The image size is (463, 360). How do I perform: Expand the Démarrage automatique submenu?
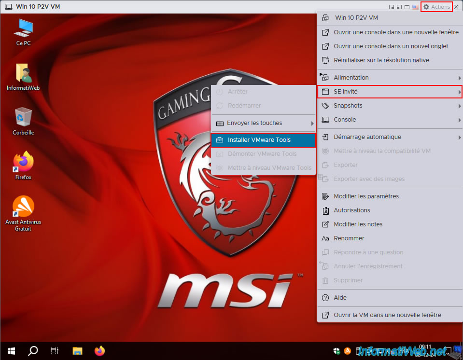pos(390,137)
